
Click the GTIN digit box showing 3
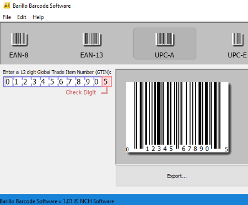click(34, 82)
